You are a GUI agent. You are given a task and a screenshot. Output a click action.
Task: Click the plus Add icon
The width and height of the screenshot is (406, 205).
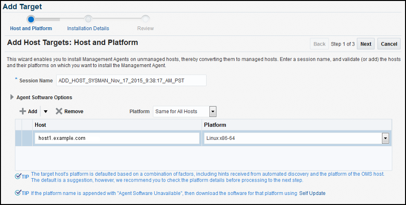click(x=23, y=111)
